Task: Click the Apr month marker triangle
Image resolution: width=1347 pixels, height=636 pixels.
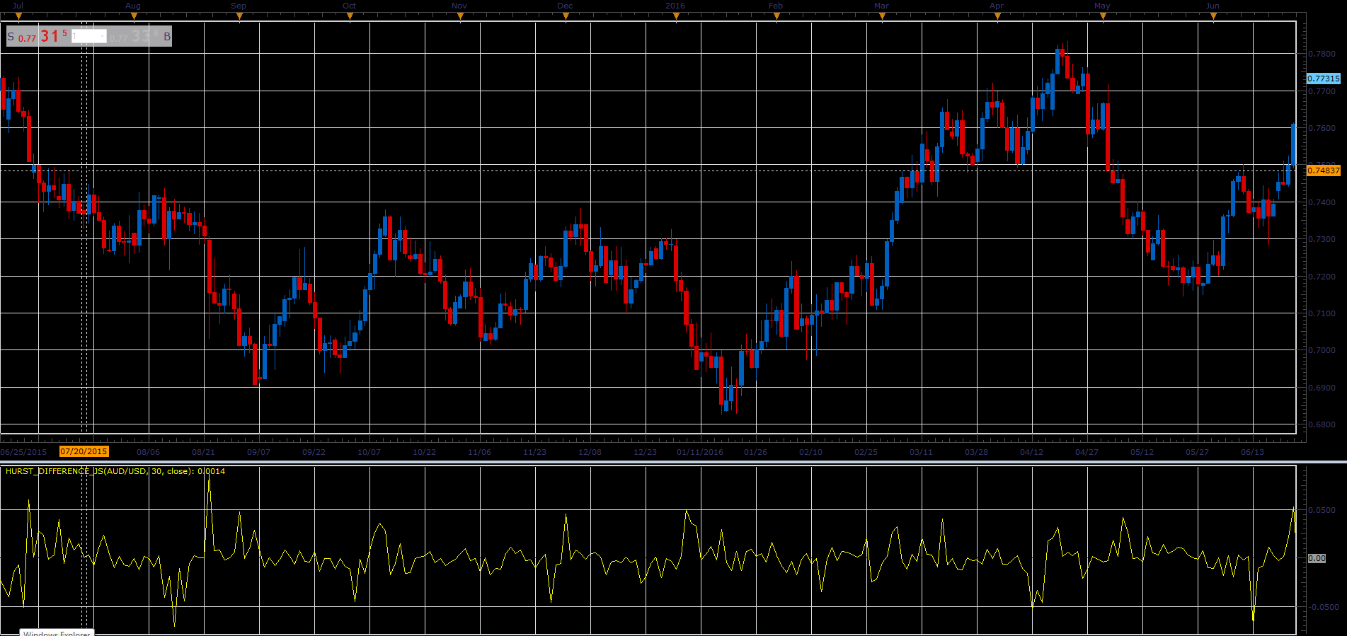Action: click(997, 16)
